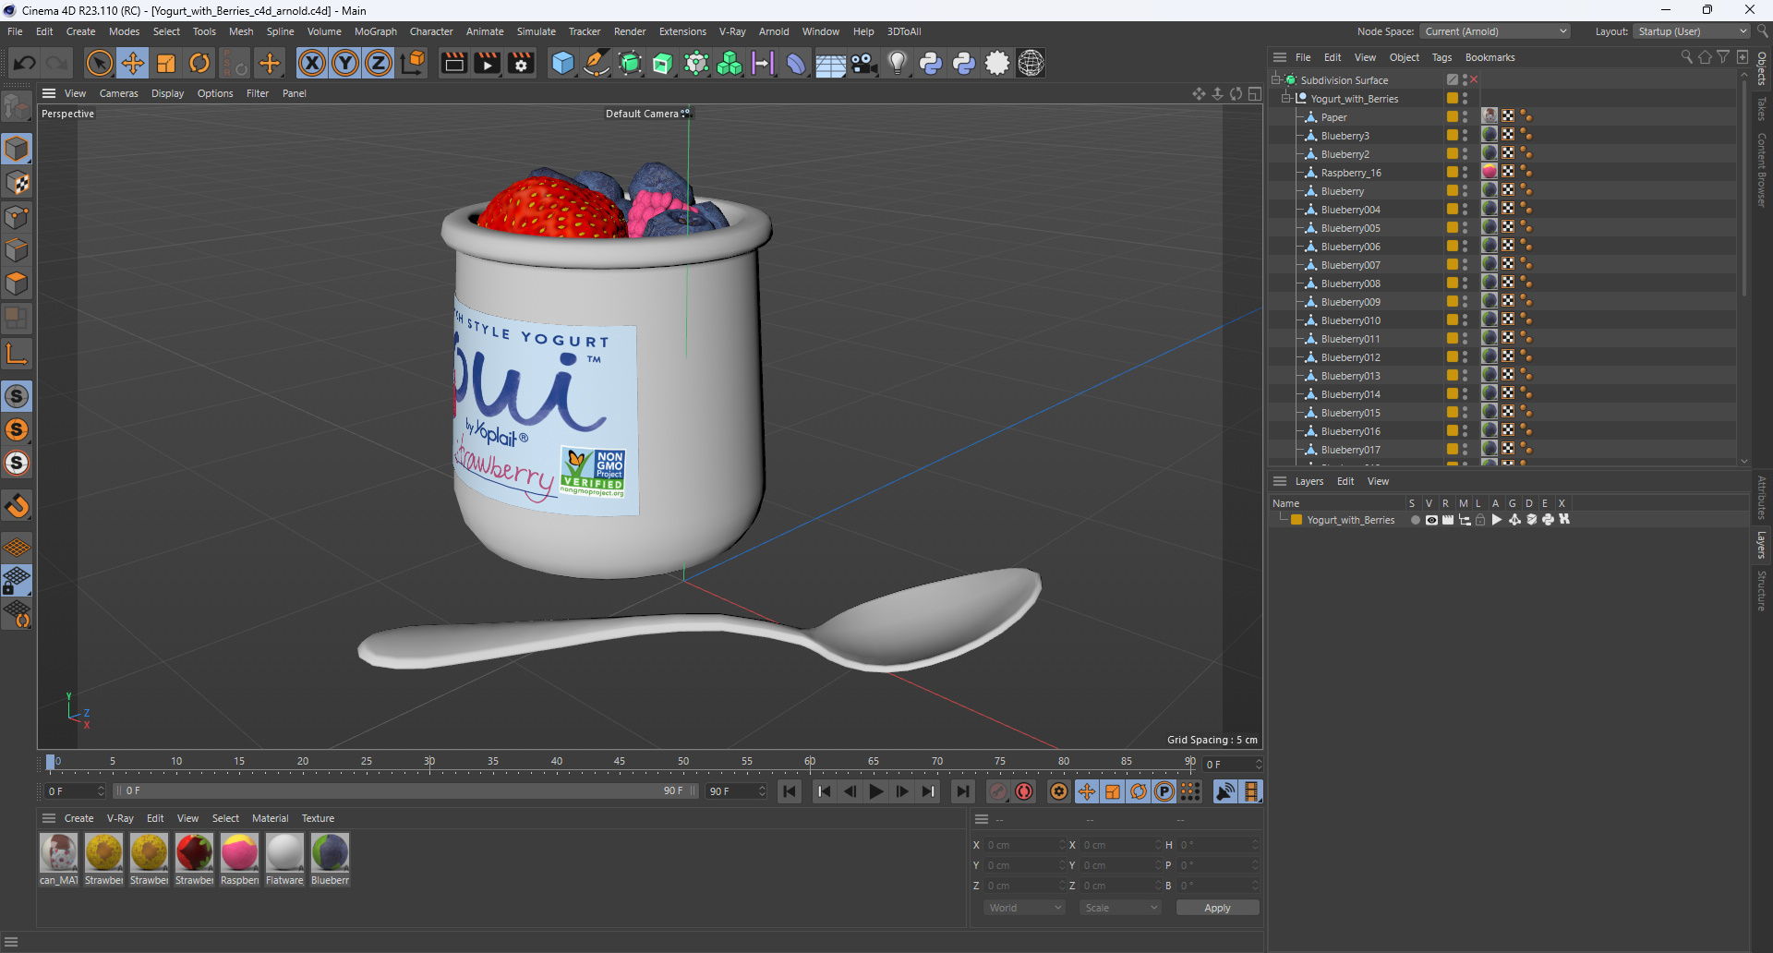Click the Light bulb icon
This screenshot has height=953, width=1773.
click(x=898, y=63)
